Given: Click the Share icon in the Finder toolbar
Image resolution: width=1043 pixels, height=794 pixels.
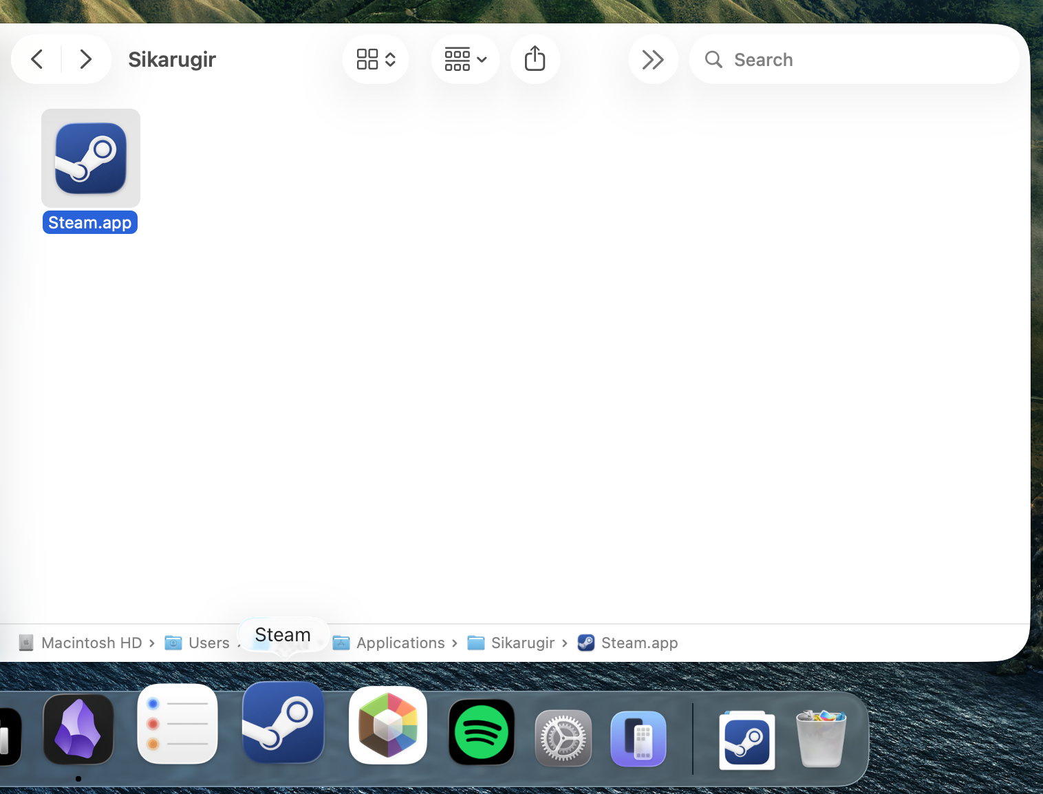Looking at the screenshot, I should point(535,59).
